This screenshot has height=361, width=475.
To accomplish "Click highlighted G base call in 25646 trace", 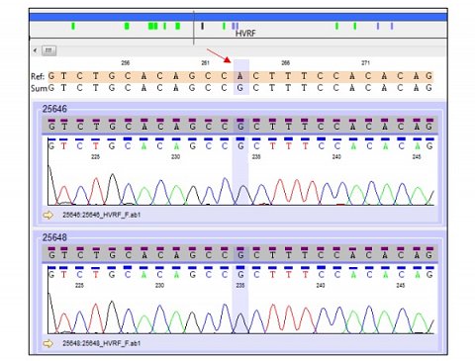I will pyautogui.click(x=240, y=146).
